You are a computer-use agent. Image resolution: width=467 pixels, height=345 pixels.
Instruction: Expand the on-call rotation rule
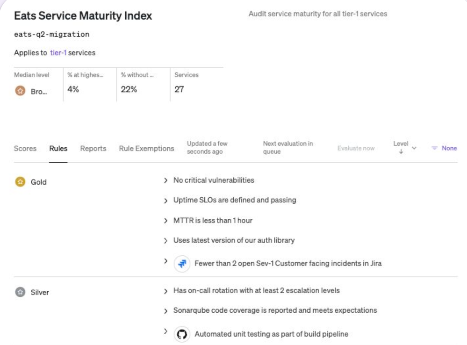point(165,291)
